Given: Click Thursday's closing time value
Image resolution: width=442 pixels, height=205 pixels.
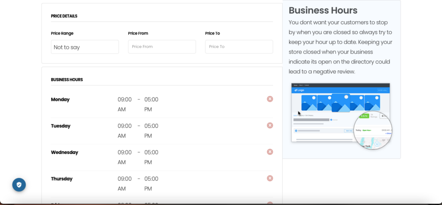Looking at the screenshot, I should pyautogui.click(x=151, y=183).
